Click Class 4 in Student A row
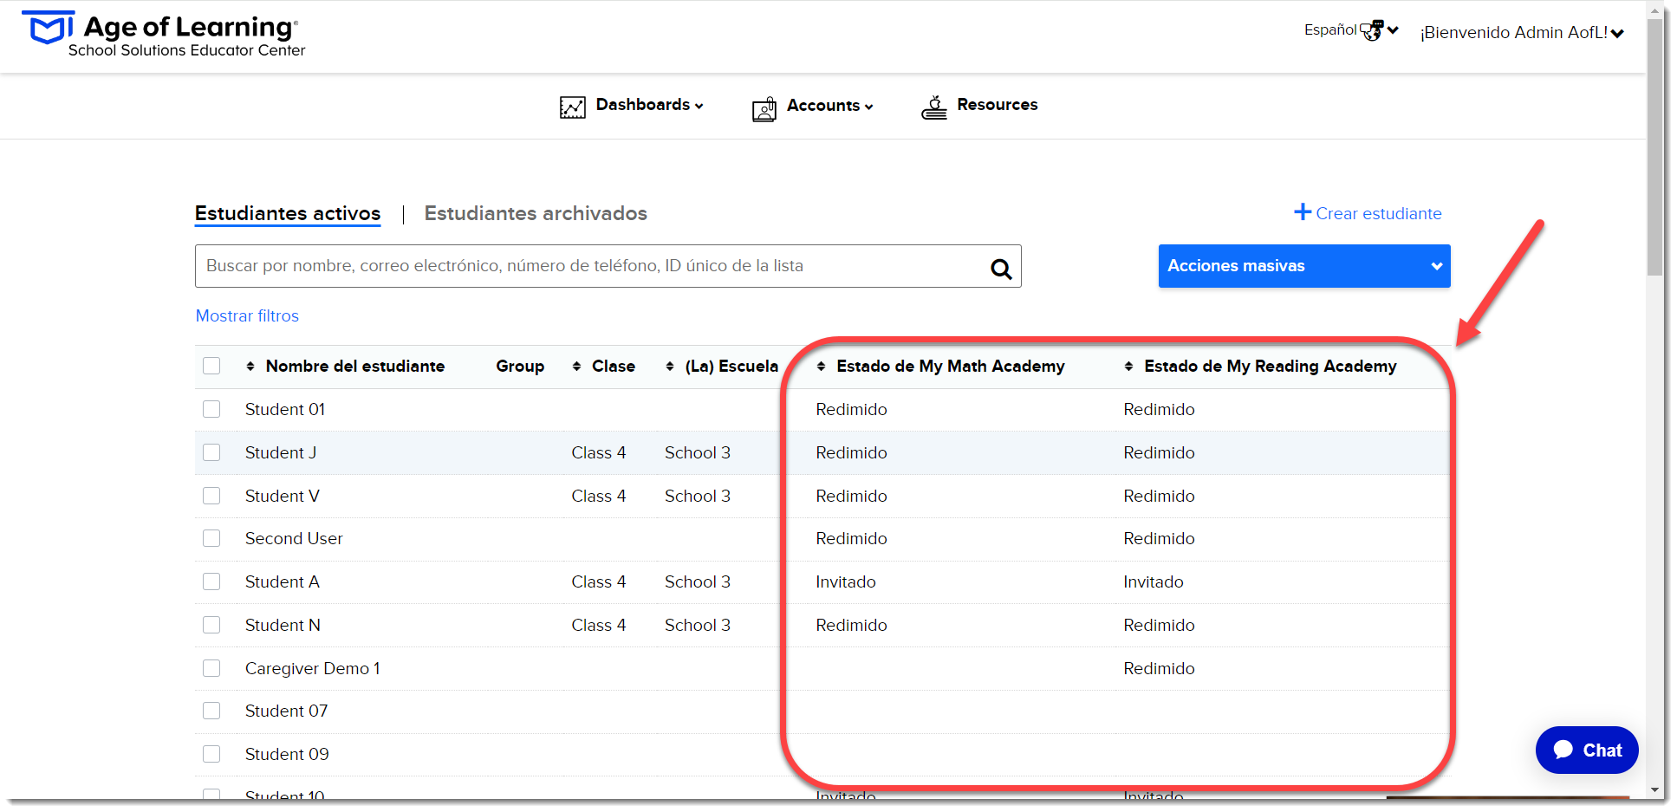The width and height of the screenshot is (1677, 812). click(598, 581)
